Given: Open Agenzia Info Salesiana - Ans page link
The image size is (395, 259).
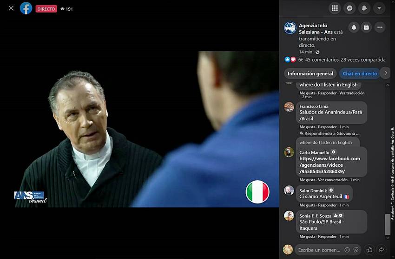Looking at the screenshot, I should (x=316, y=29).
